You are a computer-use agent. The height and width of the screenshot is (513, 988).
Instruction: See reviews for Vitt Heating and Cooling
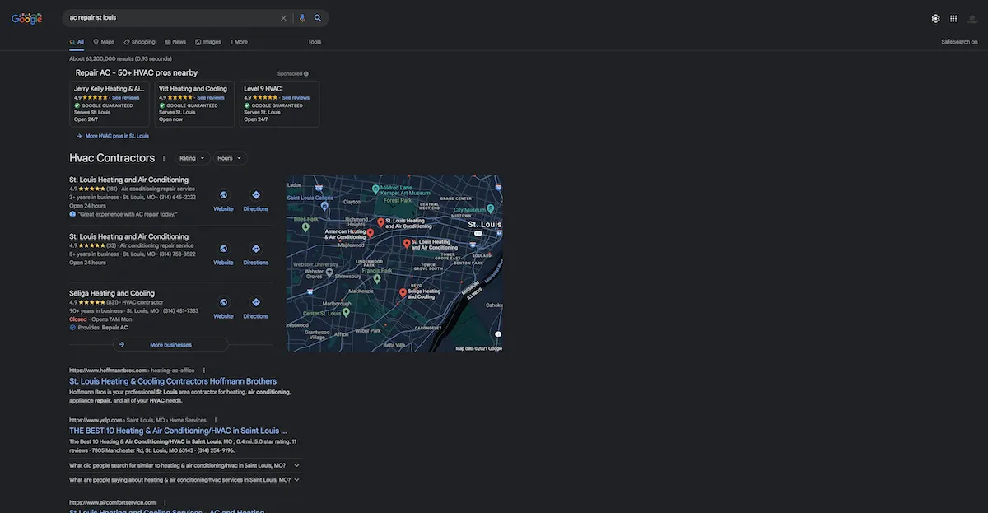[x=211, y=98]
